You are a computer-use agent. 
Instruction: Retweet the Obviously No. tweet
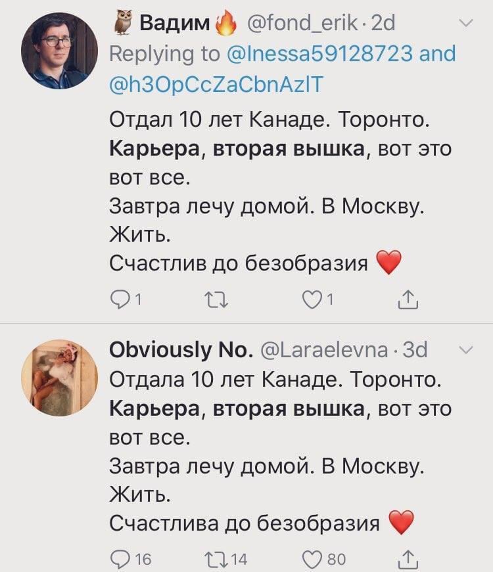(x=214, y=559)
